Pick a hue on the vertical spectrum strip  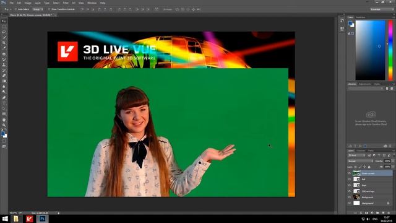[x=390, y=50]
